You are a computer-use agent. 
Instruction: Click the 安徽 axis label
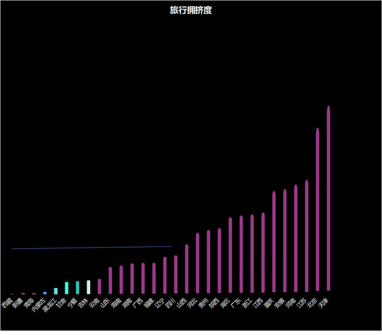click(280, 303)
